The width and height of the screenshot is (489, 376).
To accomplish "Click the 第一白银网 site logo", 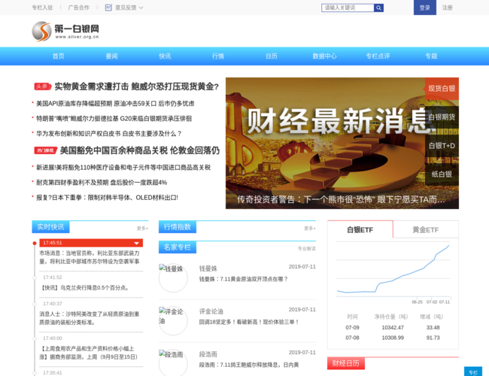I will click(65, 32).
